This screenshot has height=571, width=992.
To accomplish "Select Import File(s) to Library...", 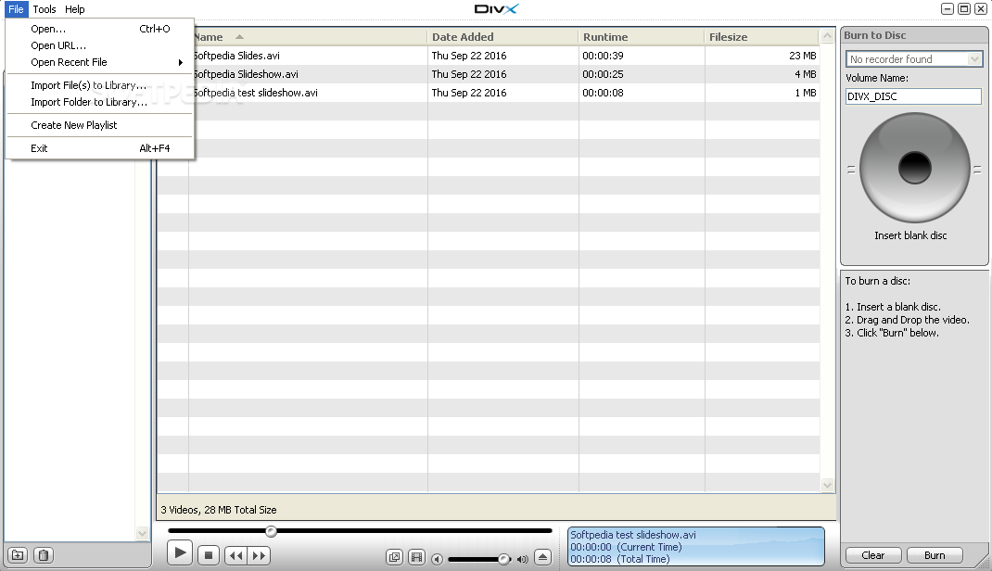I will click(x=100, y=85).
